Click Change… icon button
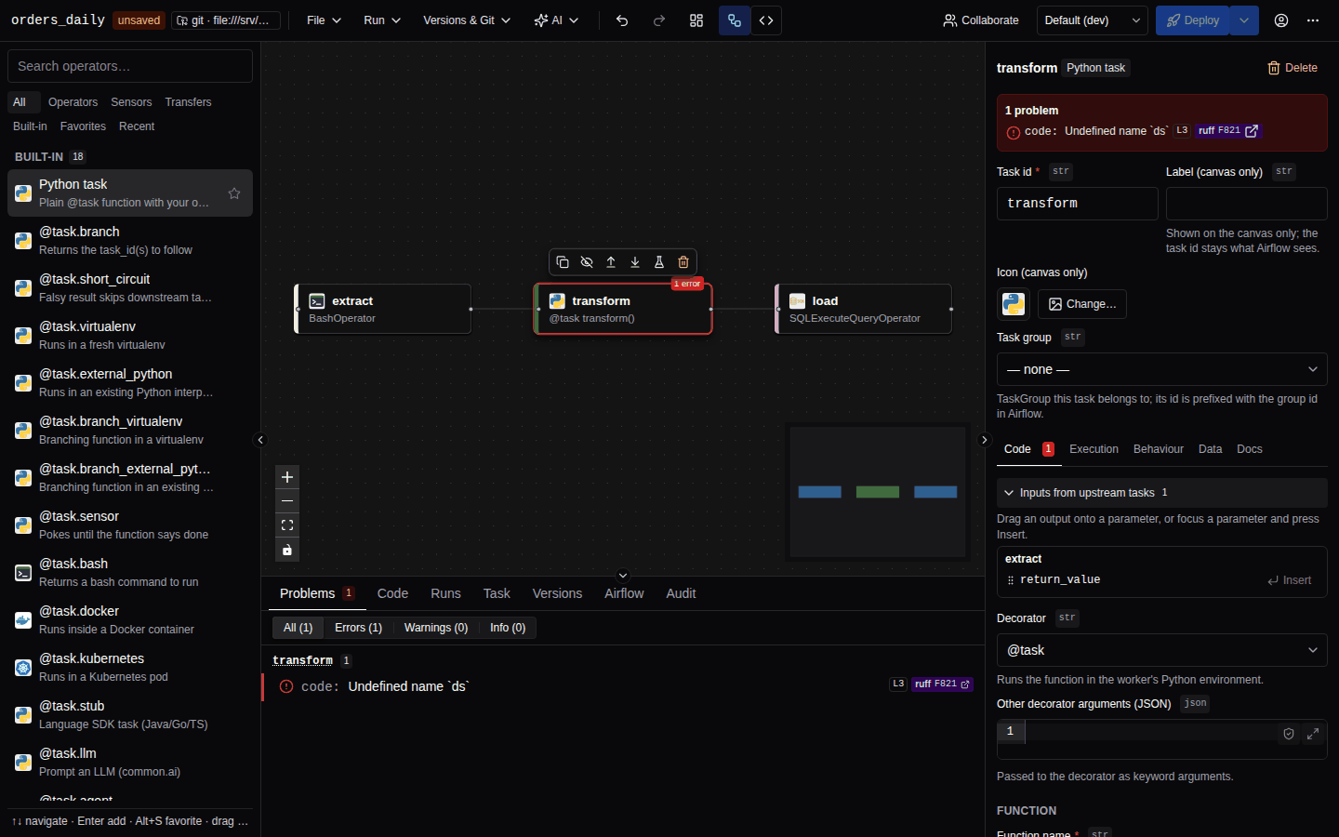Image resolution: width=1339 pixels, height=837 pixels. 1082,304
